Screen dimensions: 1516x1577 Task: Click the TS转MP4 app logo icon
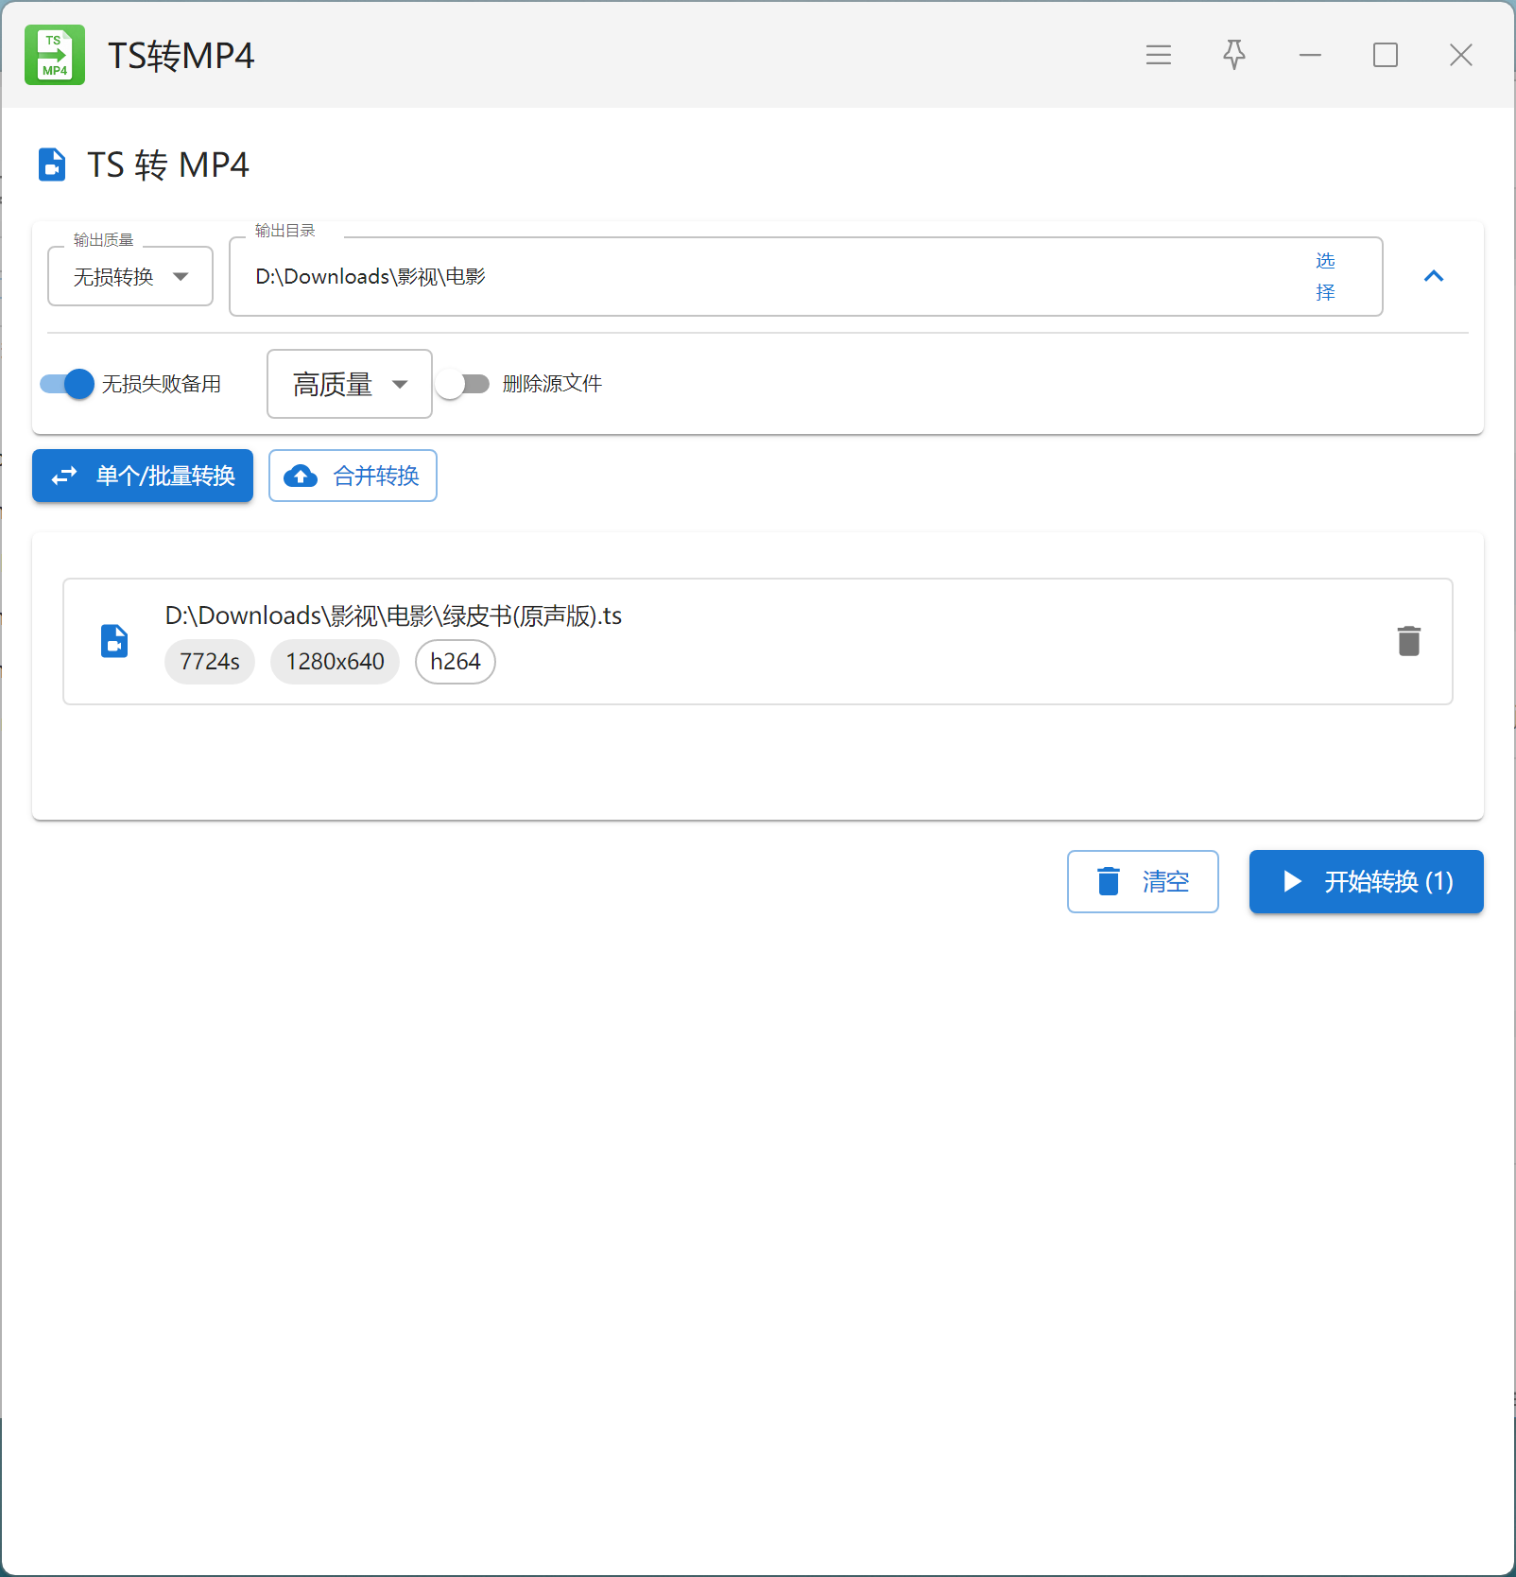coord(55,55)
